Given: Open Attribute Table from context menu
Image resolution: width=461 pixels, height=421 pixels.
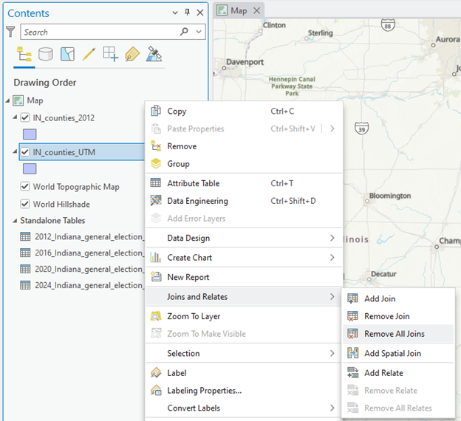Looking at the screenshot, I should [193, 183].
